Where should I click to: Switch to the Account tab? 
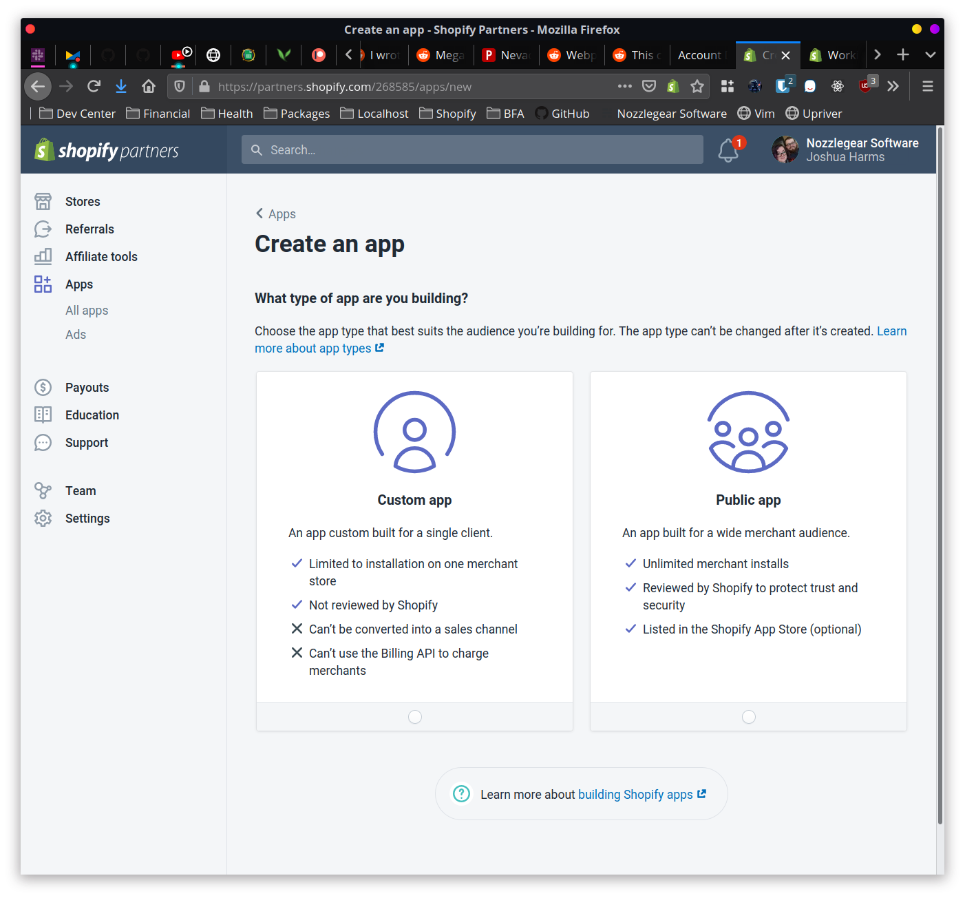coord(701,55)
